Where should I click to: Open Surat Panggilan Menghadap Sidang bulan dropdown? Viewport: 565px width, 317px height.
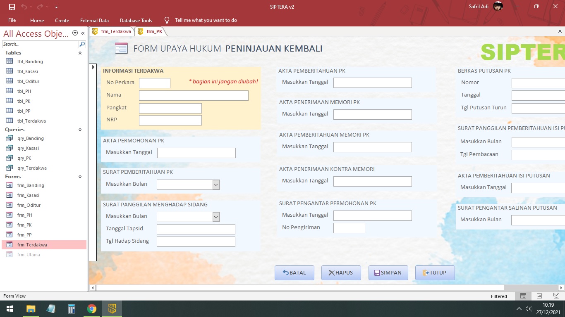point(216,217)
